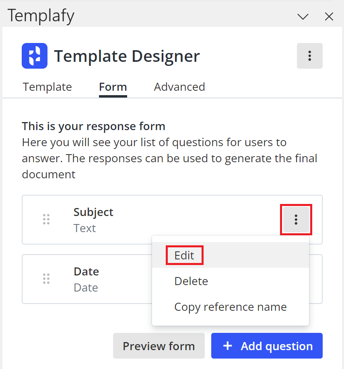
Task: Select the Form tab
Action: click(113, 87)
